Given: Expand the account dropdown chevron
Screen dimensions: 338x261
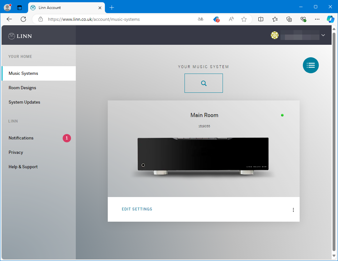Looking at the screenshot, I should point(323,35).
